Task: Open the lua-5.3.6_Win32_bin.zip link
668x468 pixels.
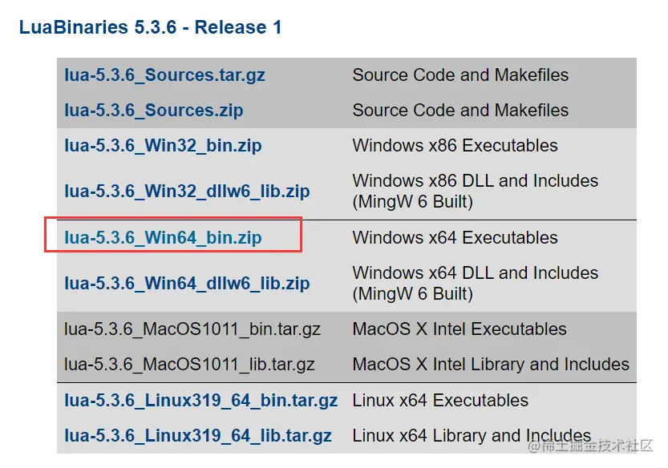Action: click(x=163, y=146)
